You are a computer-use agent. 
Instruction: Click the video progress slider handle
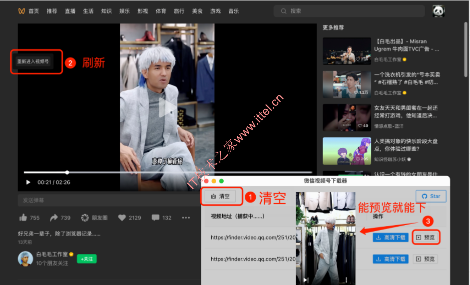67,172
